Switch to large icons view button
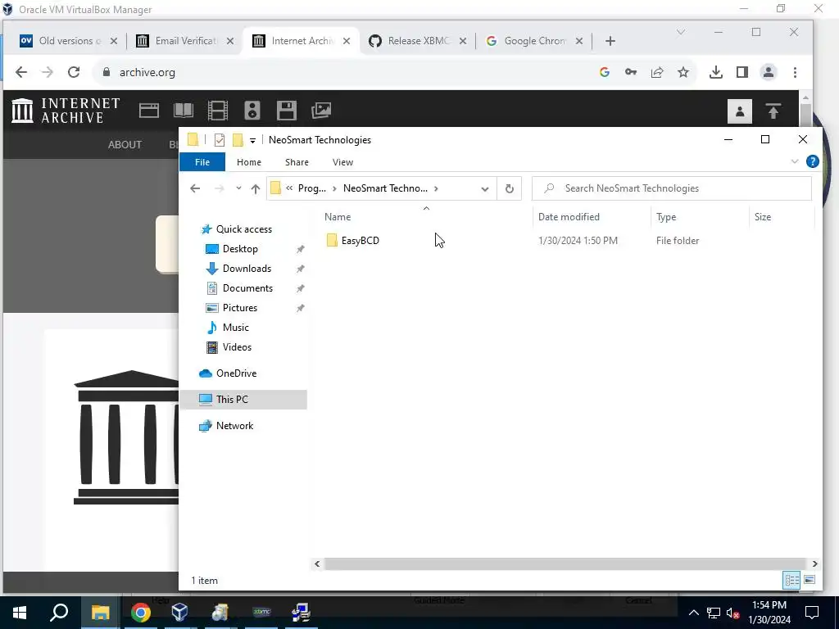 pyautogui.click(x=810, y=580)
